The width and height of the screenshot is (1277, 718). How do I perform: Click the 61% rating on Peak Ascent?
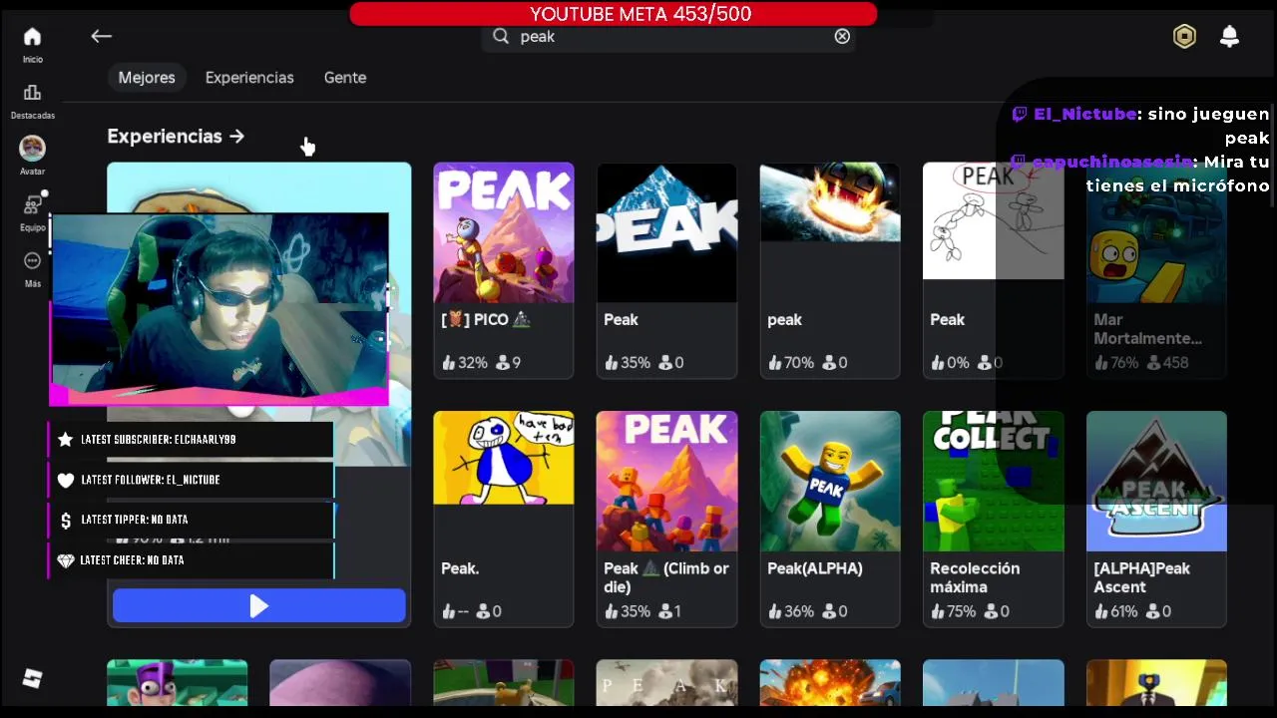click(x=1116, y=611)
